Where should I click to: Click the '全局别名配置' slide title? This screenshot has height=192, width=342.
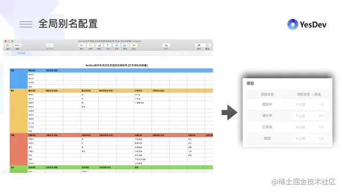coord(68,23)
